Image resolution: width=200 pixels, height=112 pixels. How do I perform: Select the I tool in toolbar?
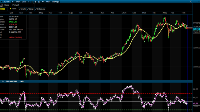32,2
